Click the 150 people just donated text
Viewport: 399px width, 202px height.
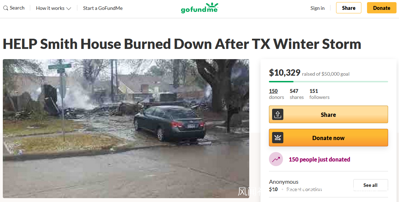(x=319, y=159)
